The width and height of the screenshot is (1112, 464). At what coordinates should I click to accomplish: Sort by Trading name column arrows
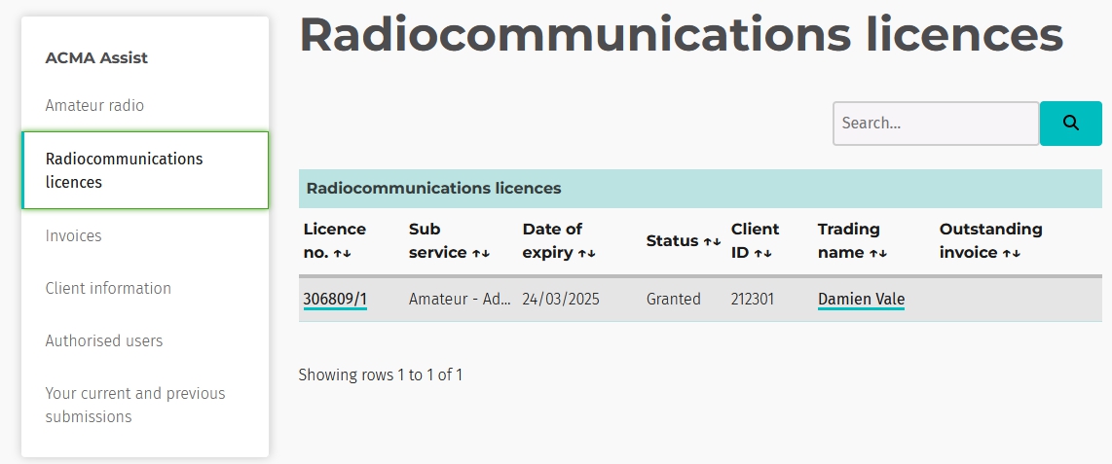coord(878,253)
